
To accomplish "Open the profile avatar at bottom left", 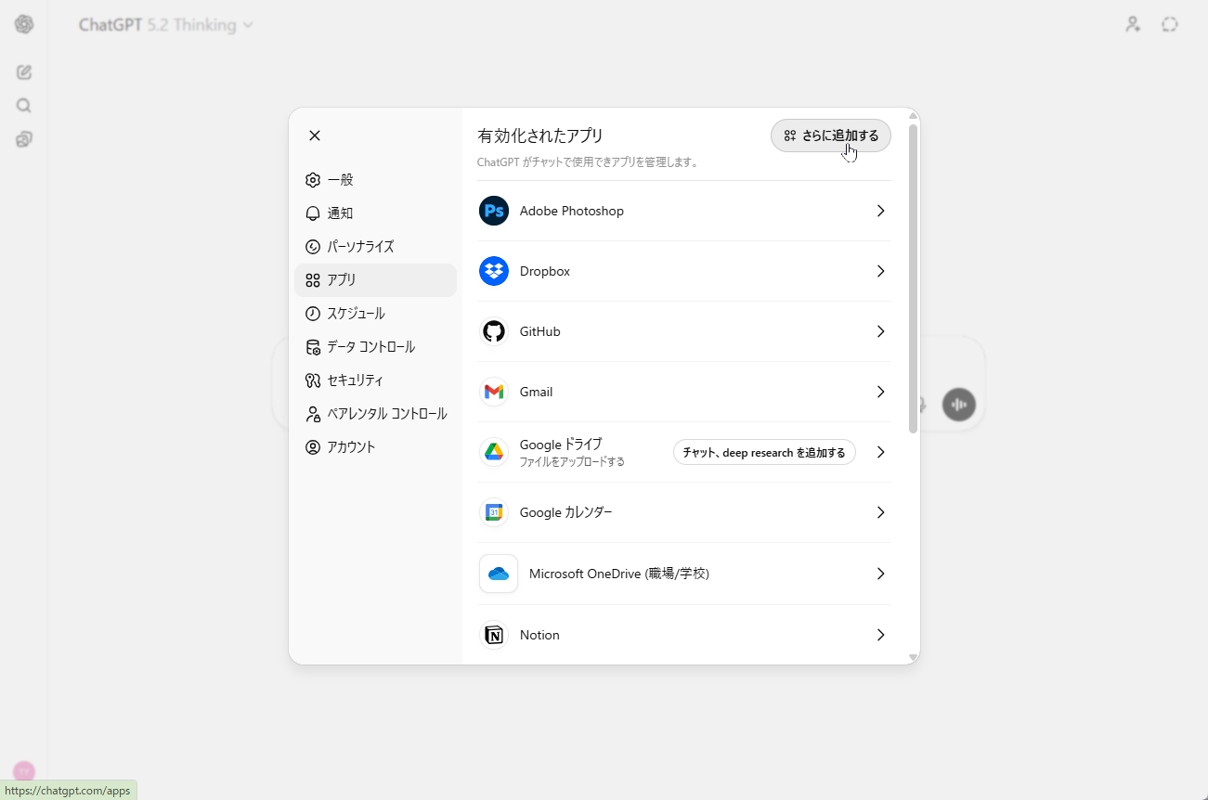I will tap(24, 770).
